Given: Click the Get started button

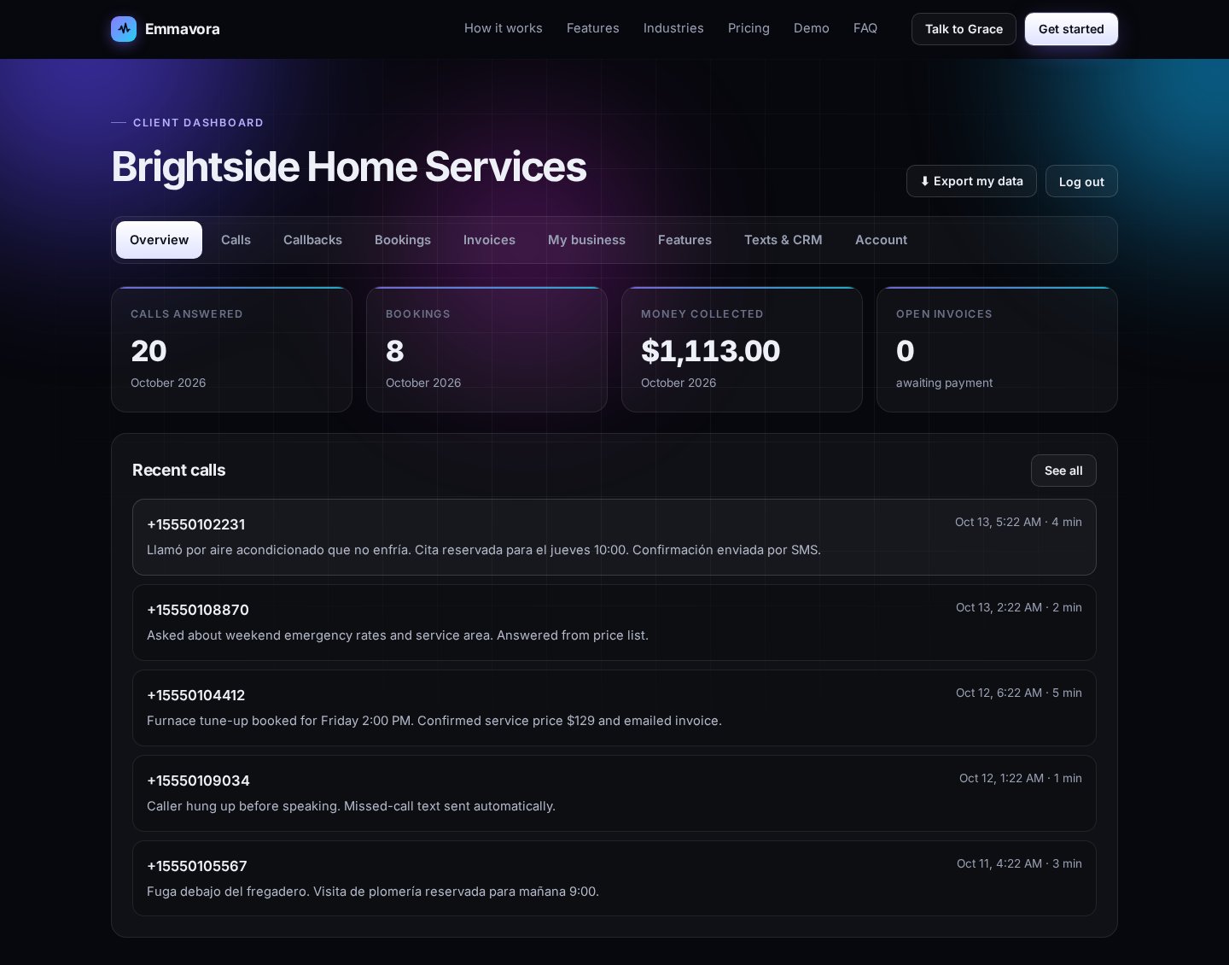Looking at the screenshot, I should coord(1071,29).
